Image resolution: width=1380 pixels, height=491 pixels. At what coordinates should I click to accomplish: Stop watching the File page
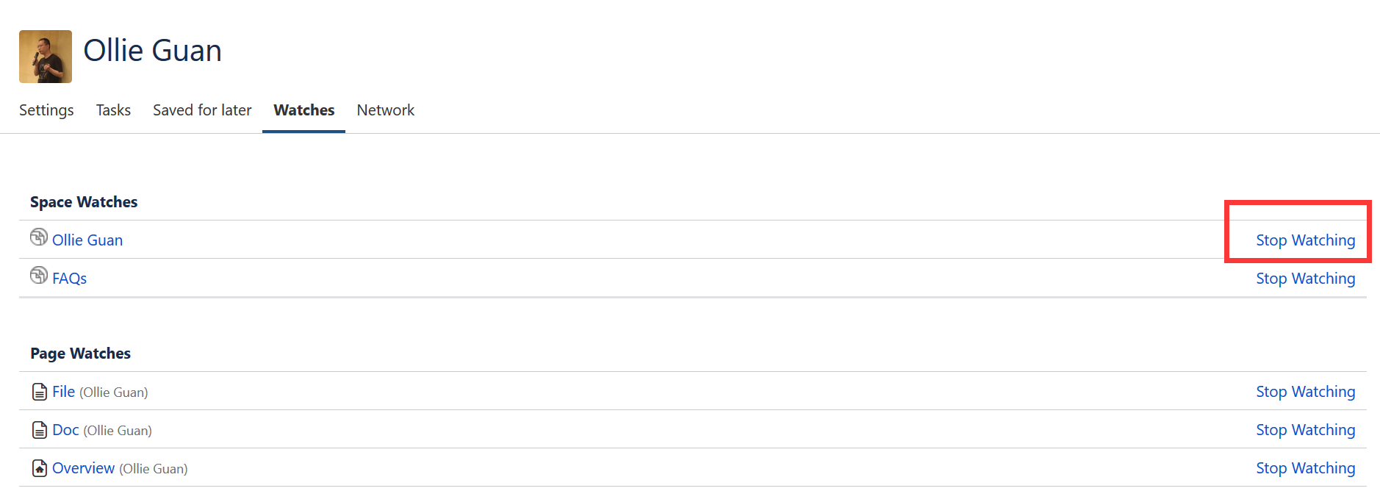coord(1305,391)
